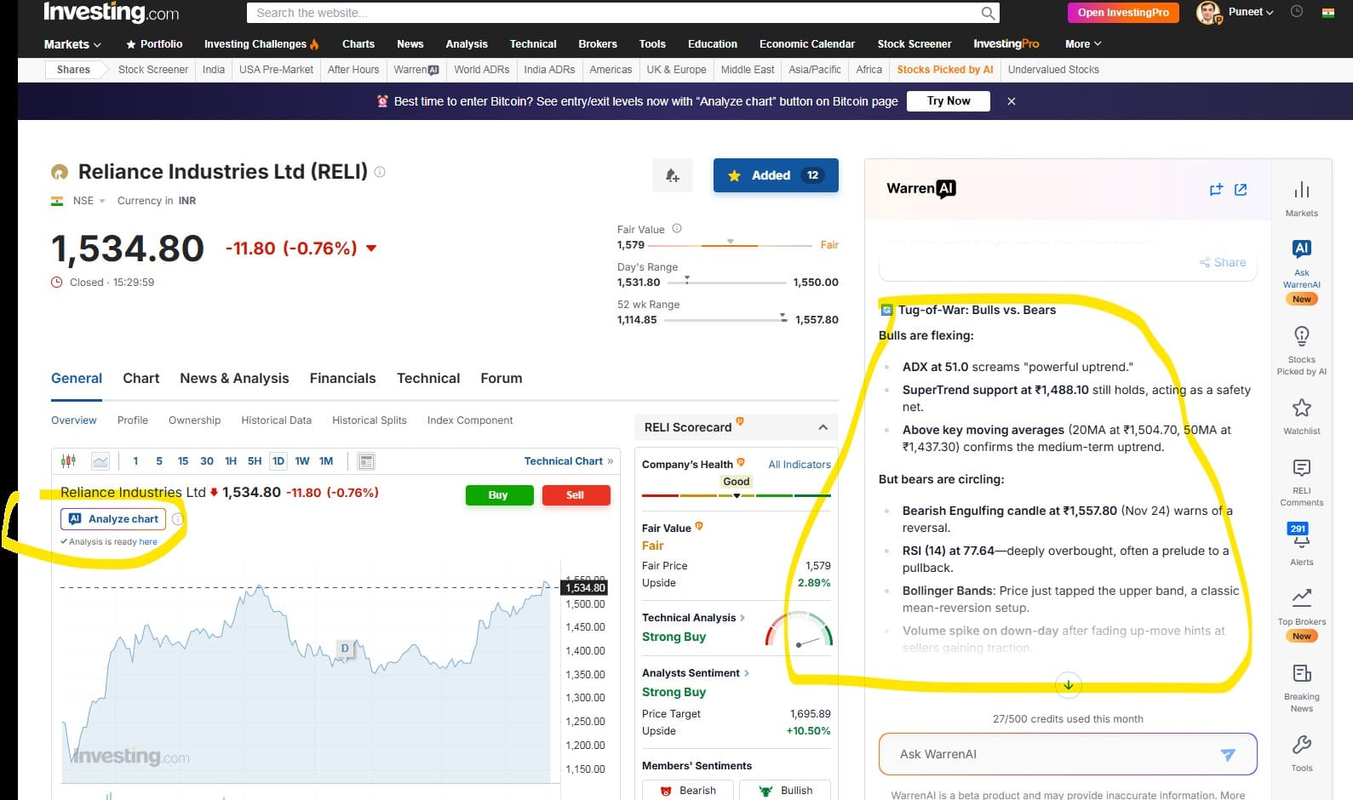Click the Search the website field

(x=623, y=13)
